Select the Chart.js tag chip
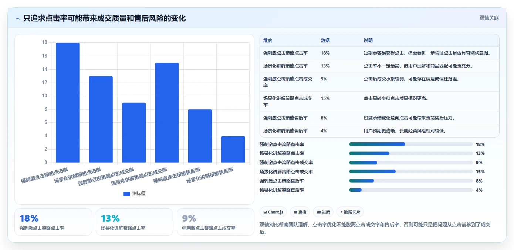This screenshot has width=514, height=250. coord(273,212)
